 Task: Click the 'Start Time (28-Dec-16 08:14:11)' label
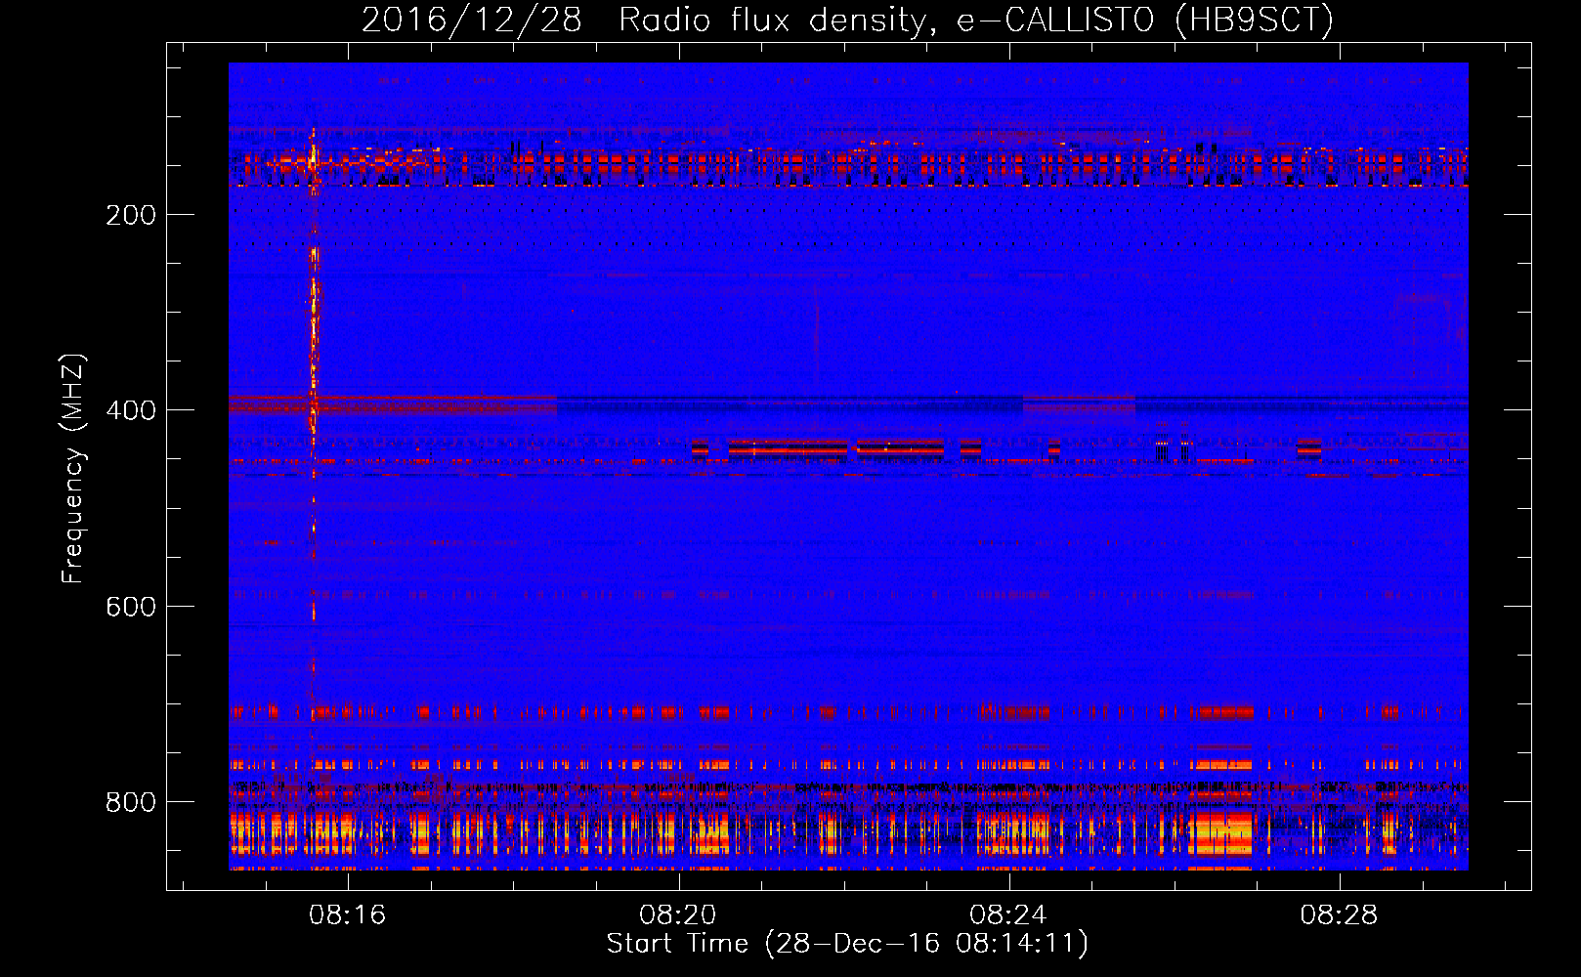click(x=847, y=944)
